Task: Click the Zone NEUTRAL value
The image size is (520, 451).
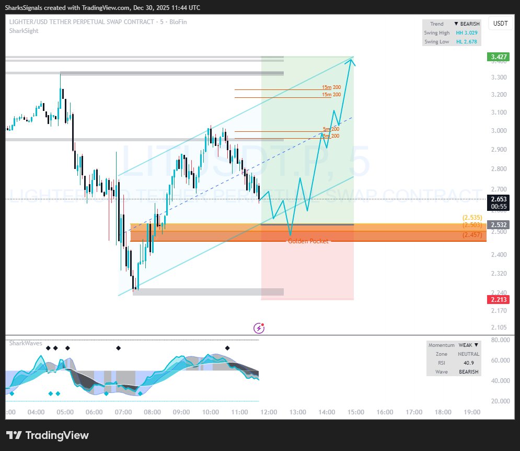Action: pyautogui.click(x=469, y=354)
